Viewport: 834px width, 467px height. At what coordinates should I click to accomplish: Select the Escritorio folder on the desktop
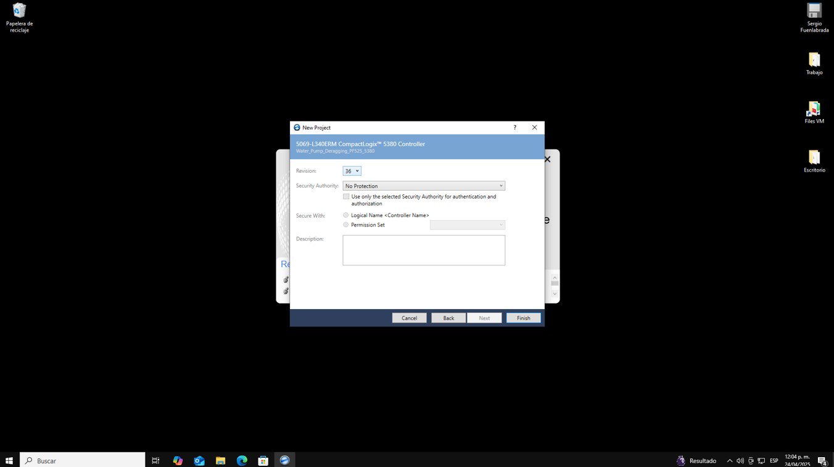(x=814, y=161)
